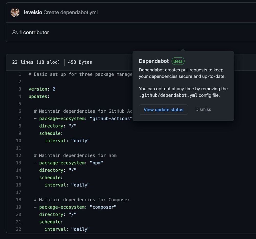Dismiss the Dependabot popover
The image size is (256, 239).
203,110
